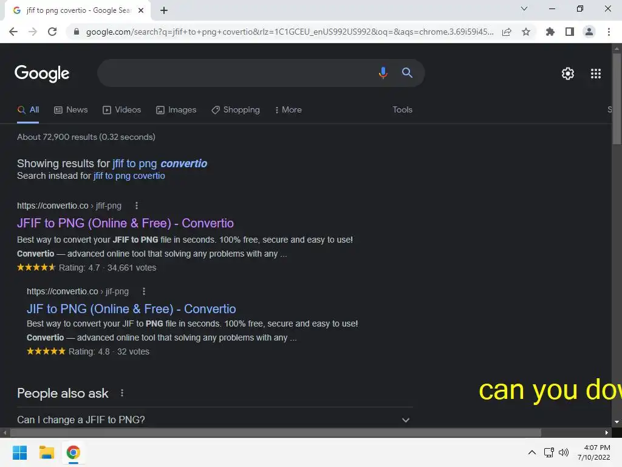Click the 'Can I change a JFIF to PNG?' question
Viewport: 622px width, 467px height.
coord(81,420)
